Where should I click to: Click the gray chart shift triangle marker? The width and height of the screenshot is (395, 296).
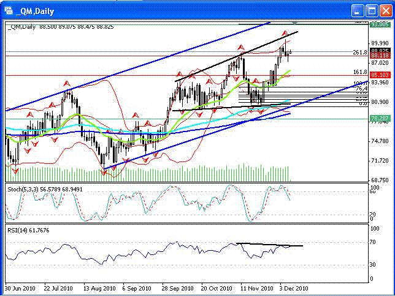(x=295, y=23)
